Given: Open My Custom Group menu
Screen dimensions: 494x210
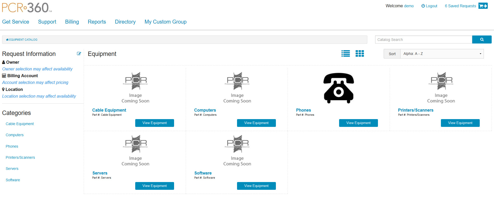Looking at the screenshot, I should 166,22.
